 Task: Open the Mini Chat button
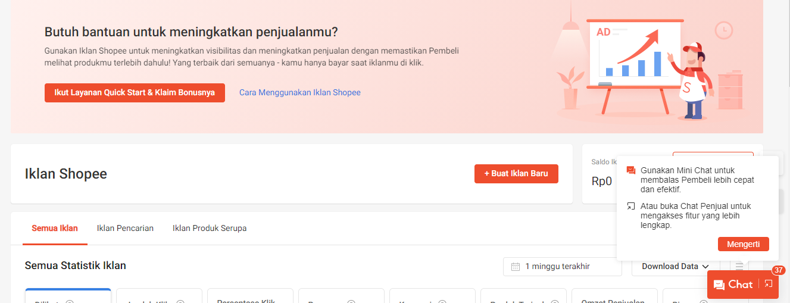(x=733, y=285)
